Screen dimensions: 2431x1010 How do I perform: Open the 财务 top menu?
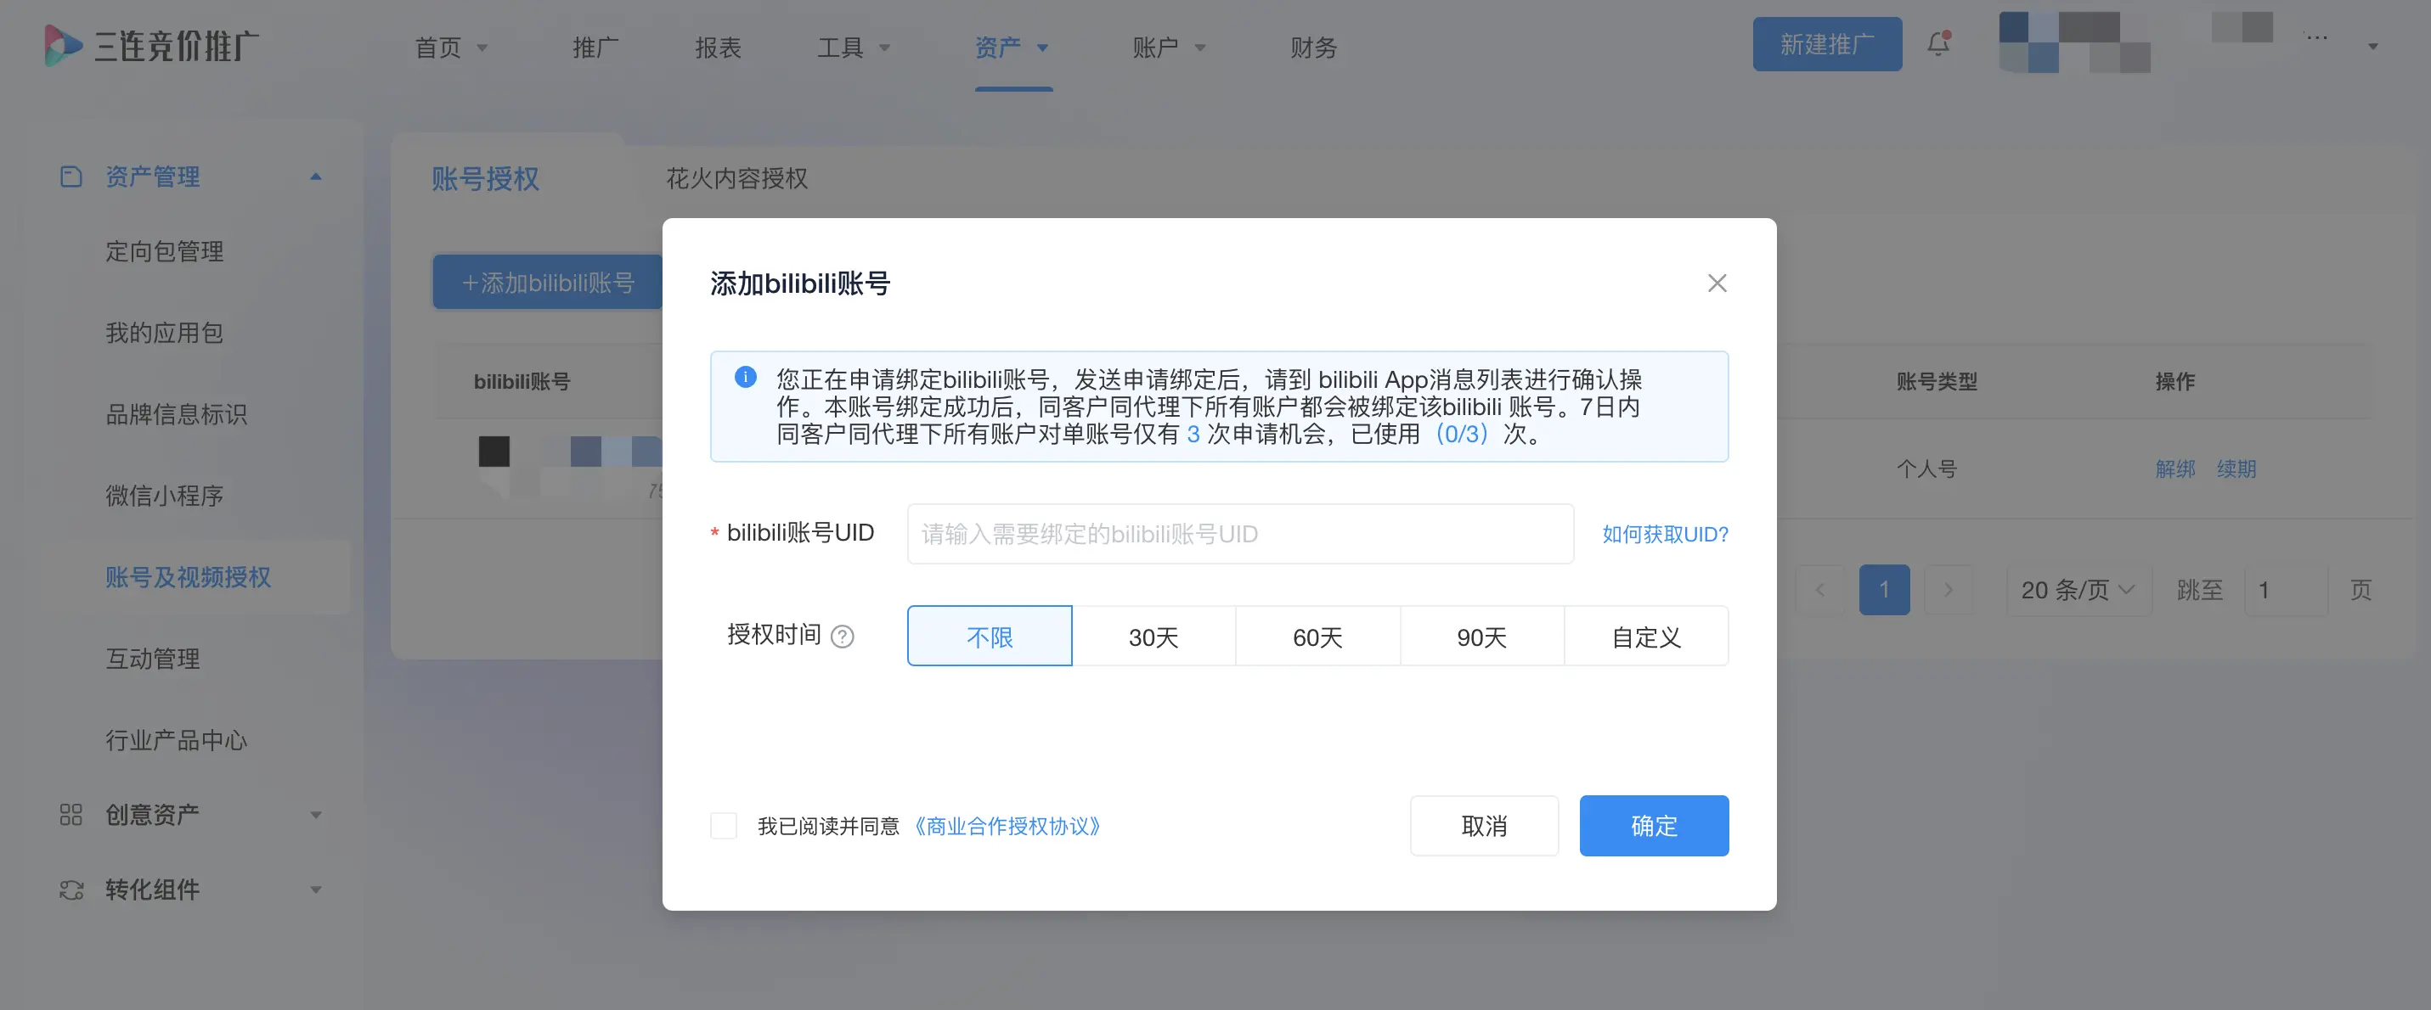tap(1314, 48)
